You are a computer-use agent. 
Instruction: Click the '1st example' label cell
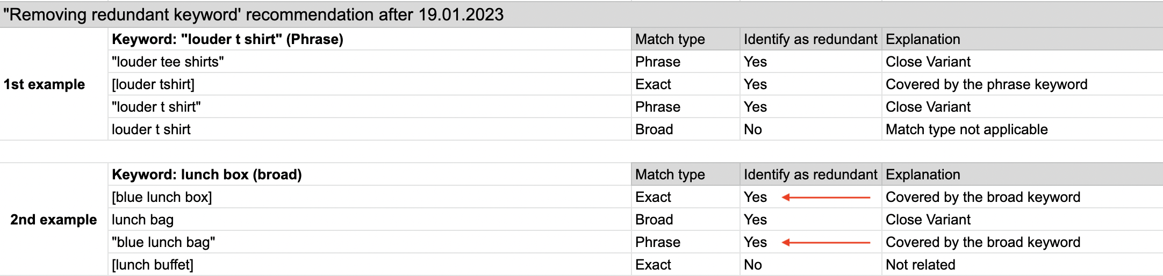tap(54, 84)
